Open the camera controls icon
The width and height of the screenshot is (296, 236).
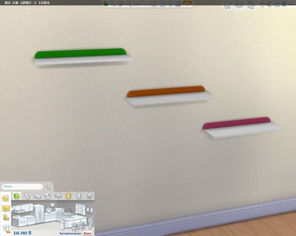(x=277, y=4)
